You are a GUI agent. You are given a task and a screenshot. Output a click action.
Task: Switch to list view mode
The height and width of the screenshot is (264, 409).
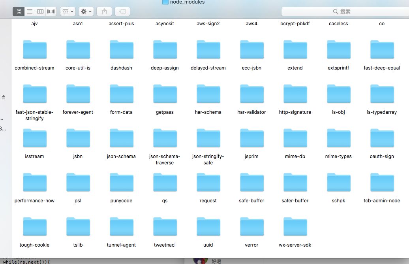pos(30,11)
